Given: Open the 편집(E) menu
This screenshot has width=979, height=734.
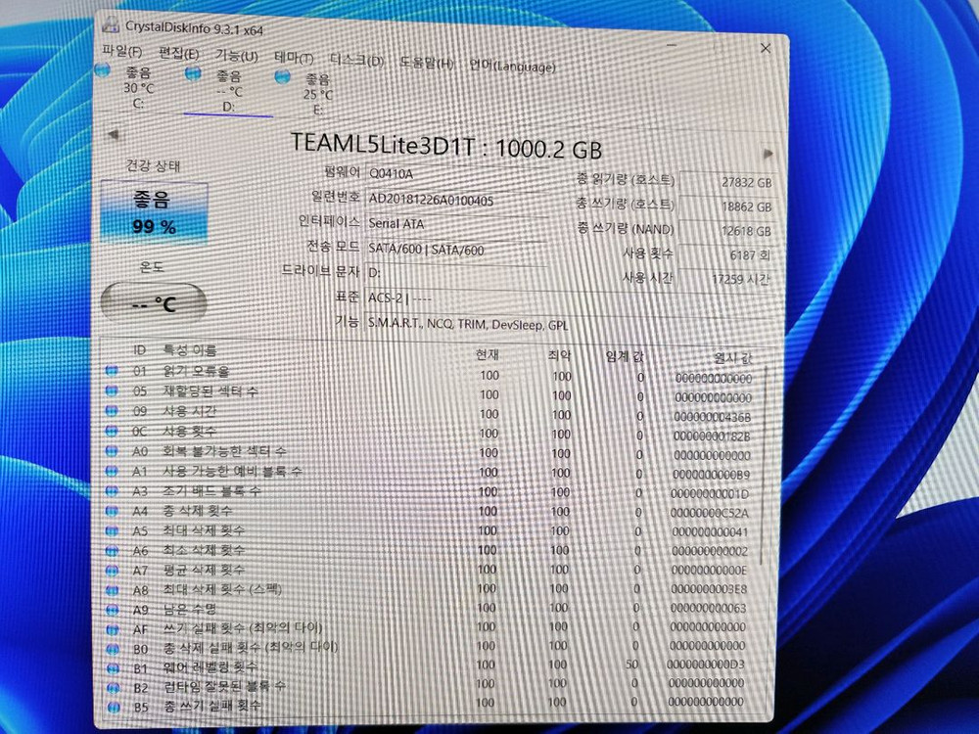Looking at the screenshot, I should coord(178,53).
